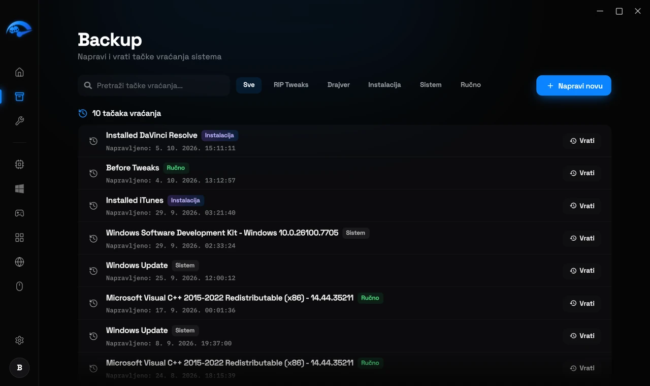Click the Pretraži tačke vraćanja search field
Viewport: 650px width, 386px height.
coord(154,85)
